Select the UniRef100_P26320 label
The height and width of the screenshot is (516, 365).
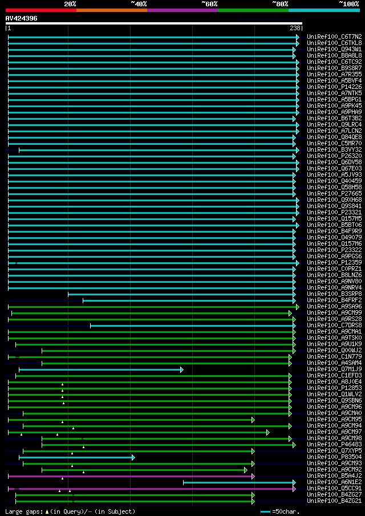[334, 156]
